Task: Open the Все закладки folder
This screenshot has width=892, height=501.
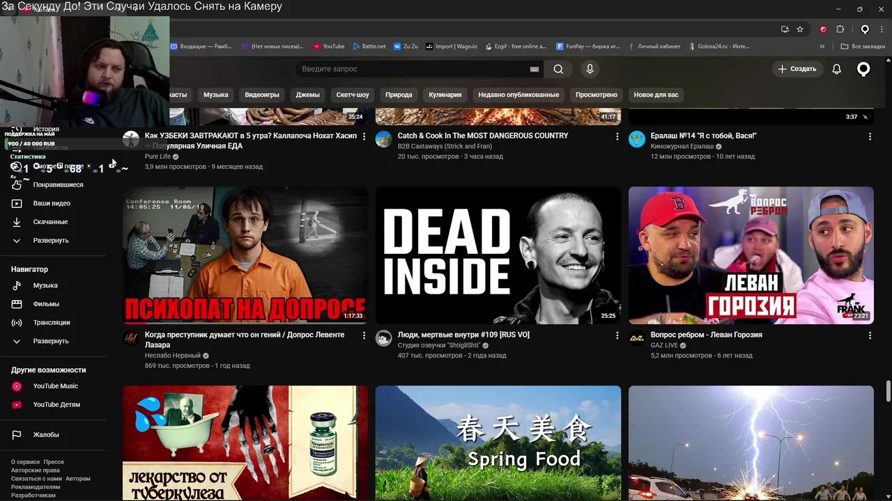Action: pyautogui.click(x=863, y=47)
